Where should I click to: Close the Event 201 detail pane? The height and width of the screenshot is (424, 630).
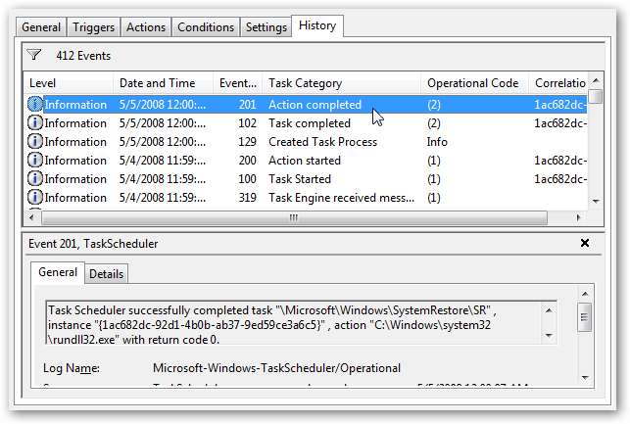(x=585, y=243)
